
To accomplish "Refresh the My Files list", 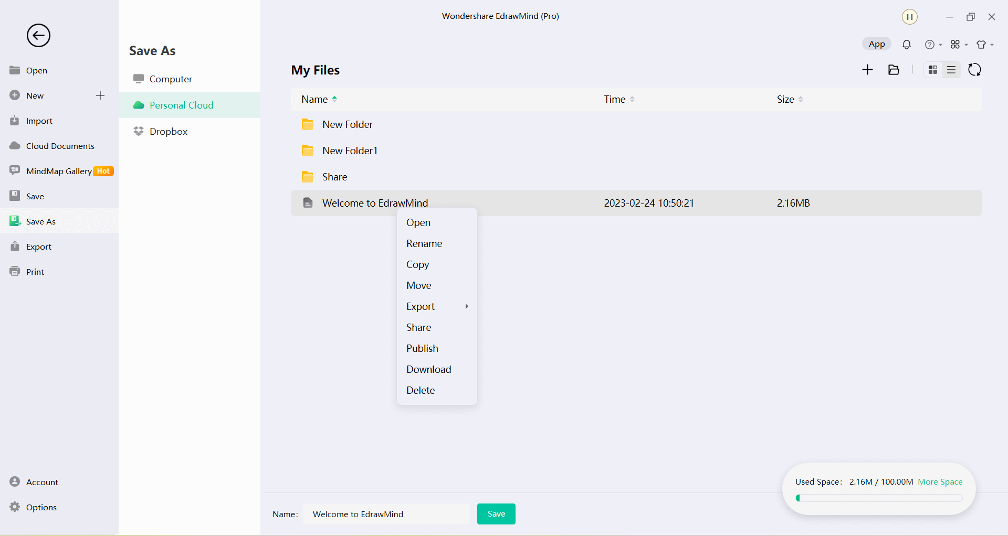I will click(x=975, y=70).
